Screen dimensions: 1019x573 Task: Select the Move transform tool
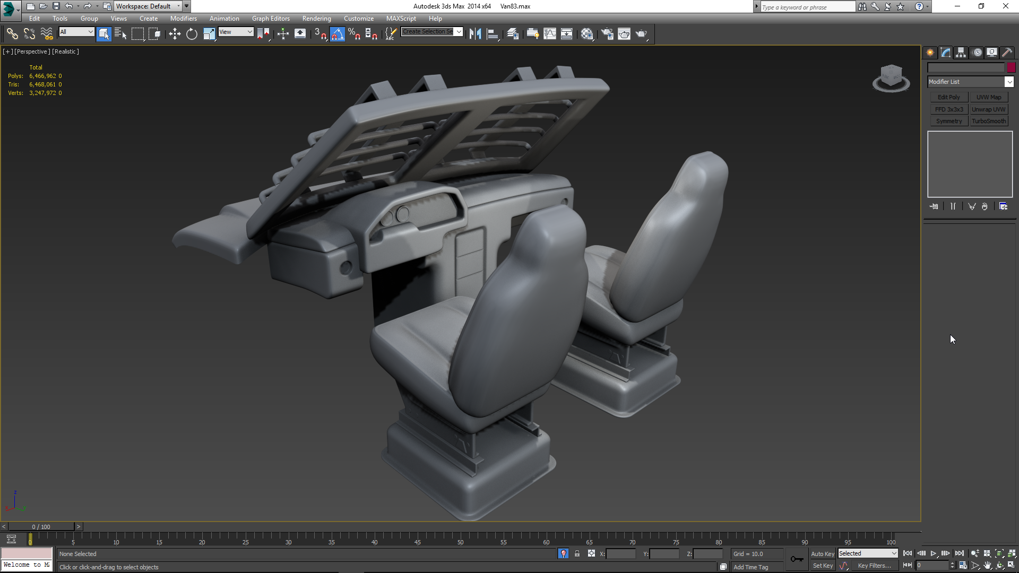tap(175, 34)
